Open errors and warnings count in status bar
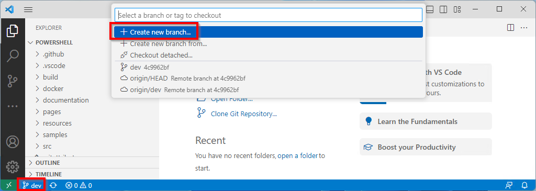 [79, 186]
